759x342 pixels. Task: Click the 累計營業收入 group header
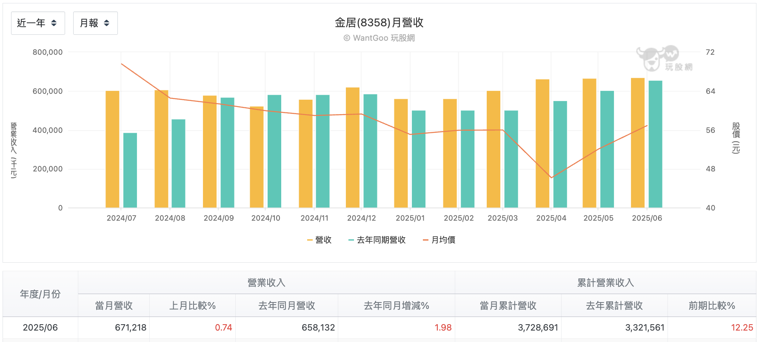(x=605, y=283)
